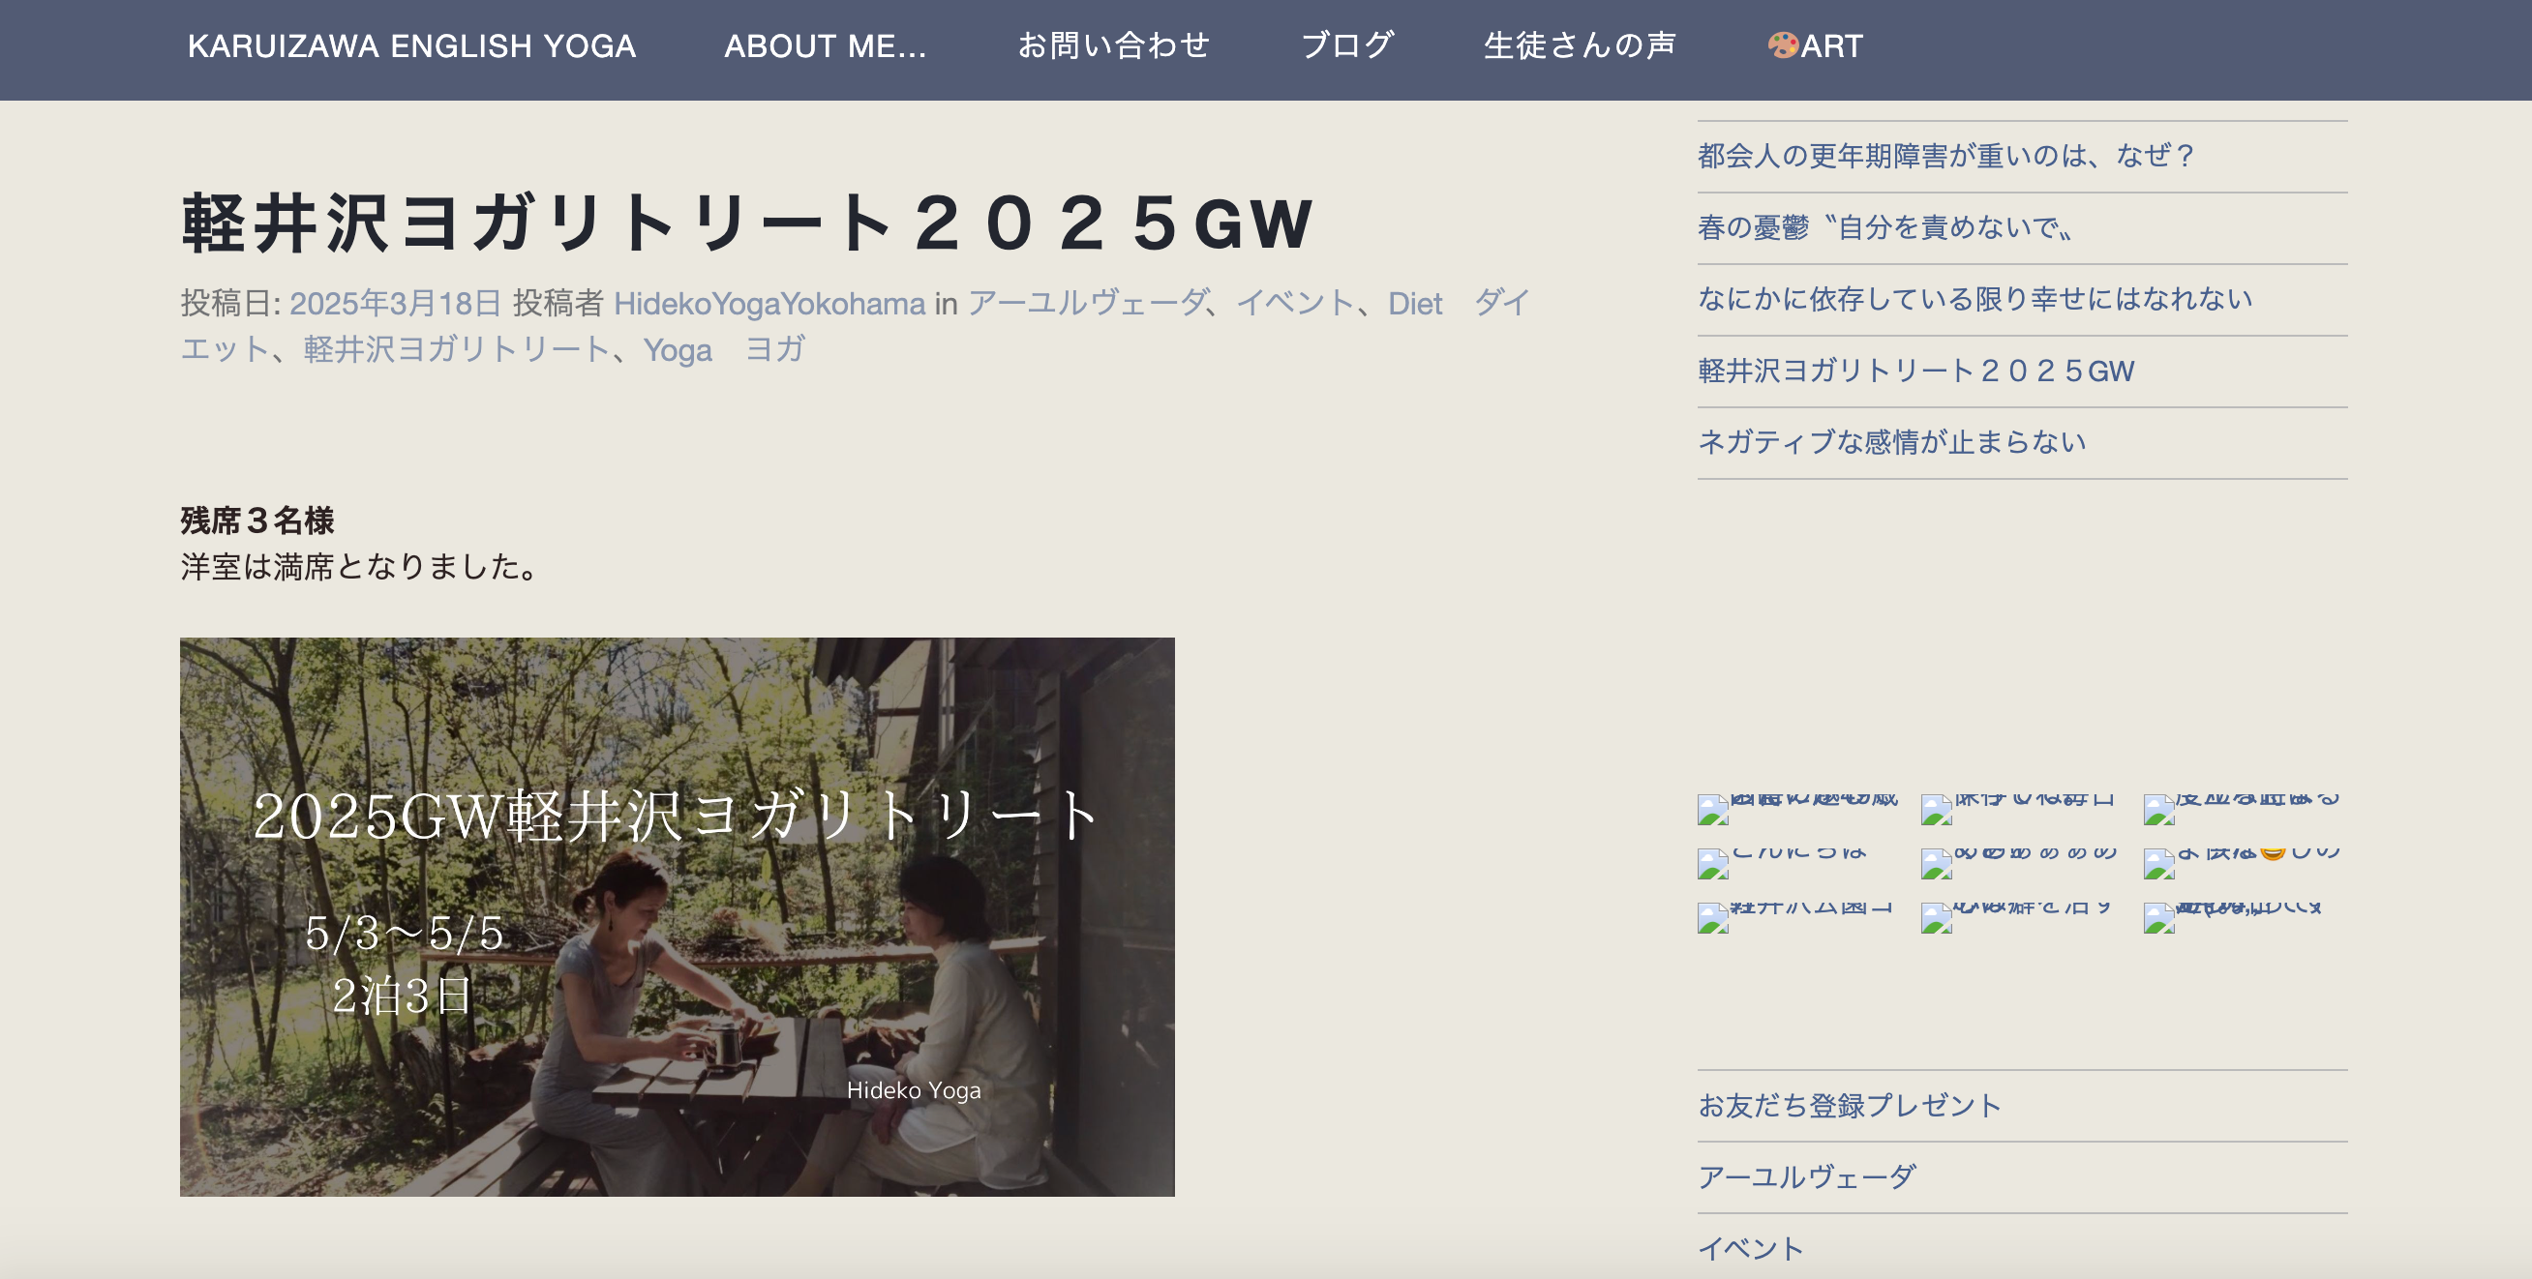Go to お問い合わせ contact page
2532x1279 pixels.
tap(1113, 46)
